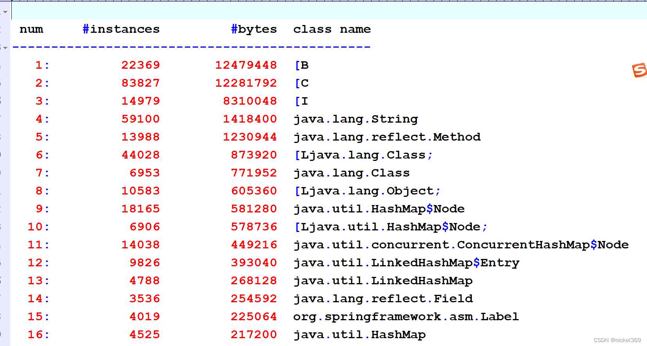Click instance count 3536
Viewport: 647px width, 346px height.
(145, 299)
